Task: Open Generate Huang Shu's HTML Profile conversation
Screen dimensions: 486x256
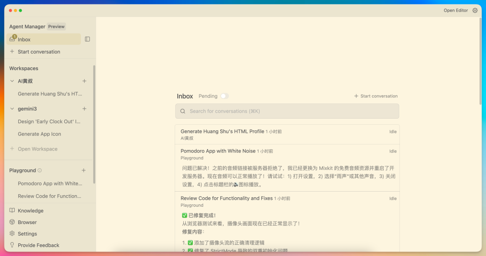Action: [x=287, y=135]
